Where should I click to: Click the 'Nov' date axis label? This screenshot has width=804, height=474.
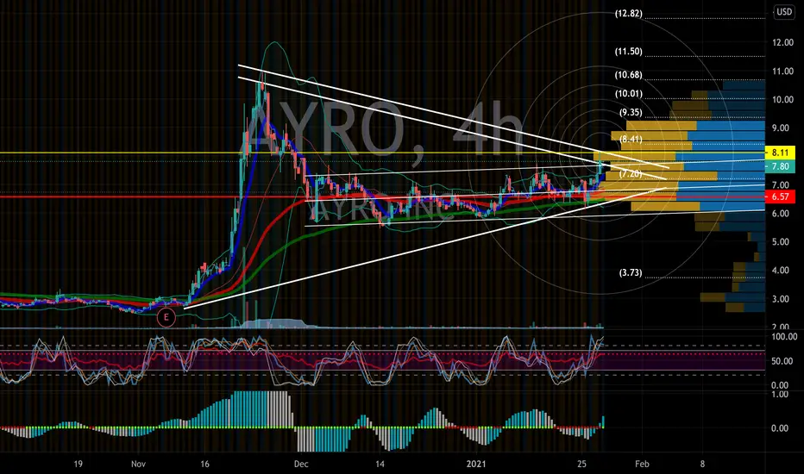tap(138, 465)
